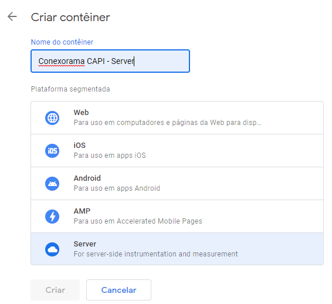Click 'For server-side instrumentation and measurement' text
Viewport: 332px width, 304px height.
point(155,254)
